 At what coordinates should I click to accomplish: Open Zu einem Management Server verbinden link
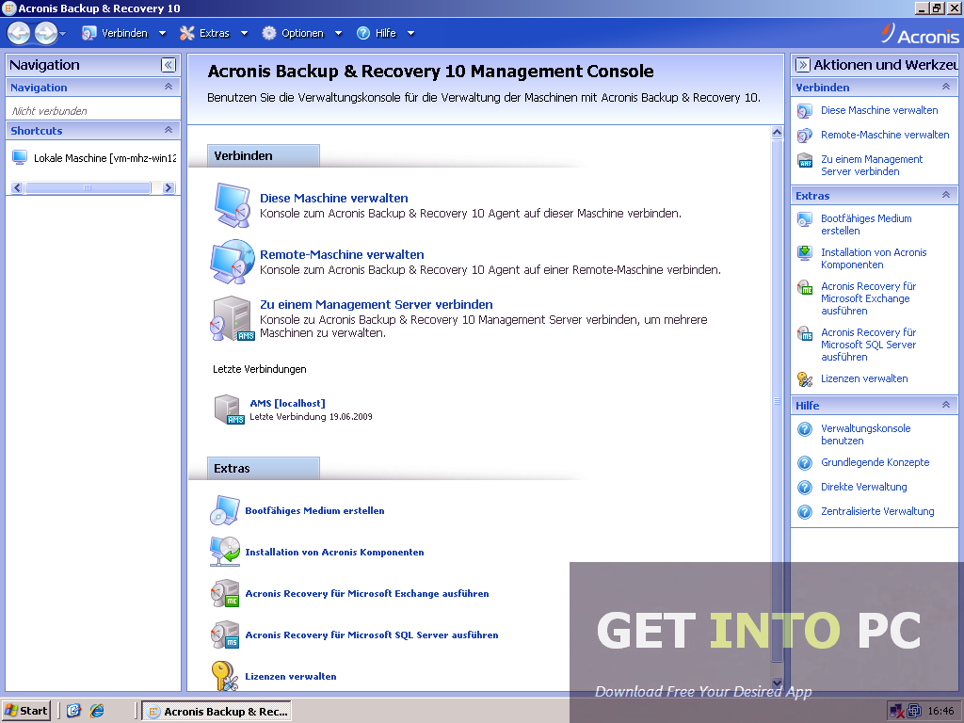377,304
